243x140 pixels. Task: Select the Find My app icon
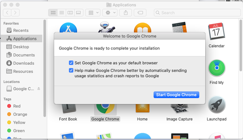pyautogui.click(x=217, y=68)
